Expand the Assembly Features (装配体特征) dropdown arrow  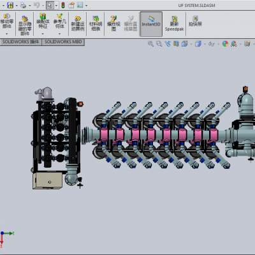[43, 34]
